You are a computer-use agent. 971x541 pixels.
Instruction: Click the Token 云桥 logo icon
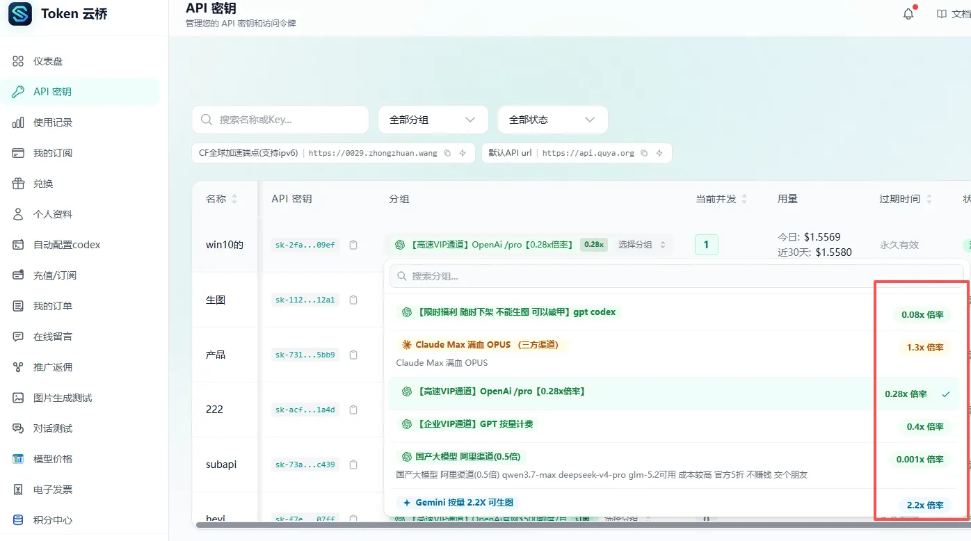20,14
